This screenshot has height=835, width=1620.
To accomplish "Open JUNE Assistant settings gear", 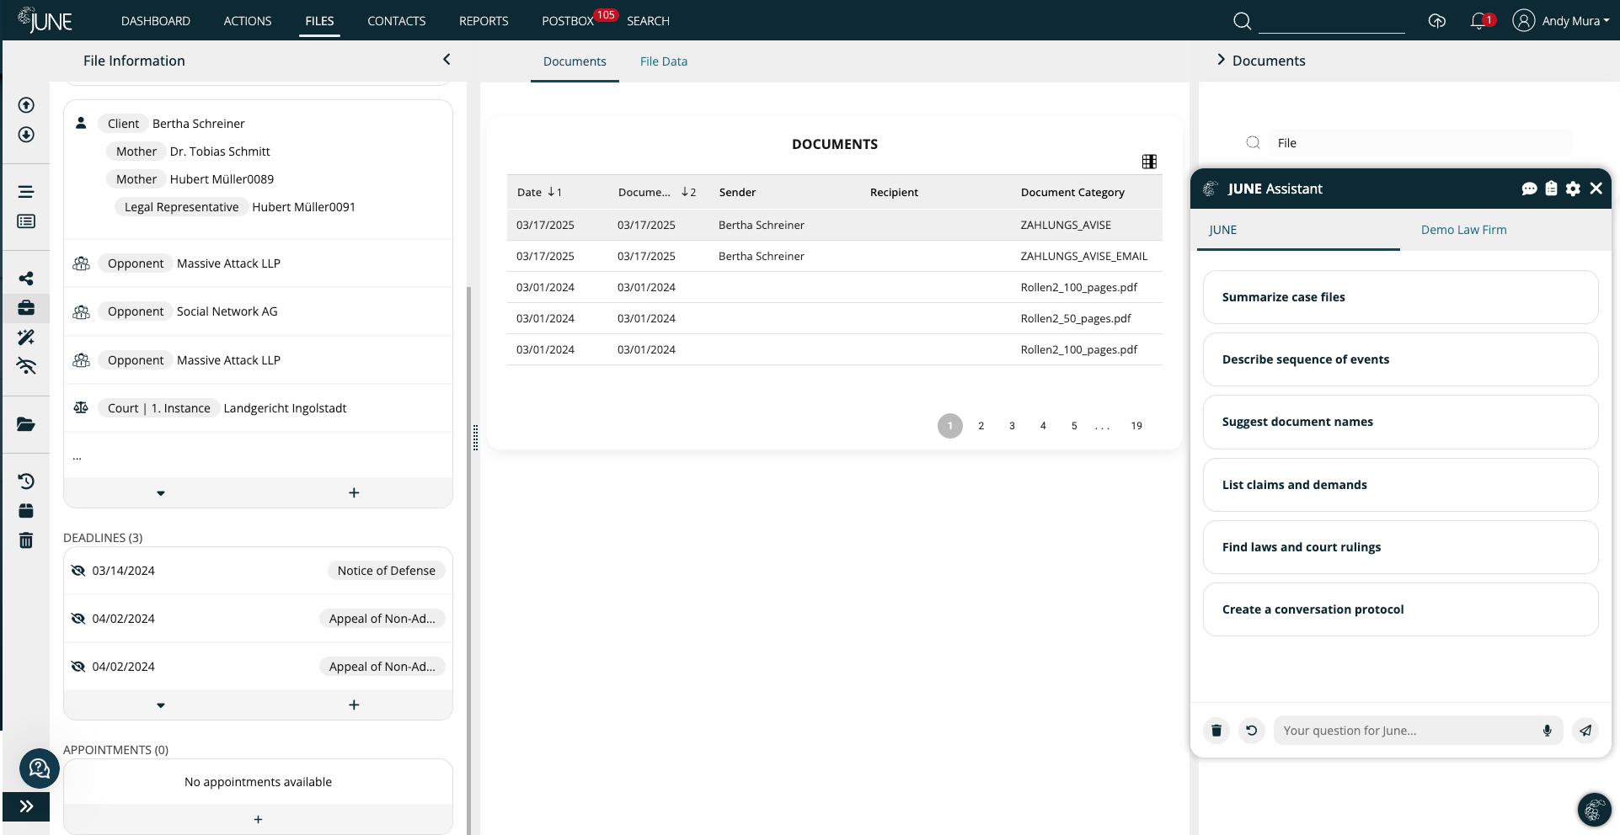I will (x=1573, y=189).
